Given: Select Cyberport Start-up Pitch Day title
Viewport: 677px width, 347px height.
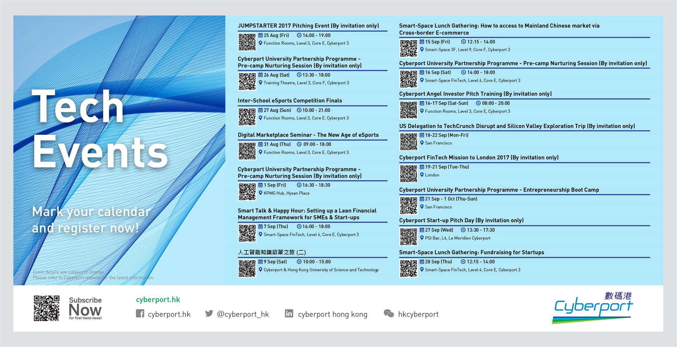Looking at the screenshot, I should (461, 221).
